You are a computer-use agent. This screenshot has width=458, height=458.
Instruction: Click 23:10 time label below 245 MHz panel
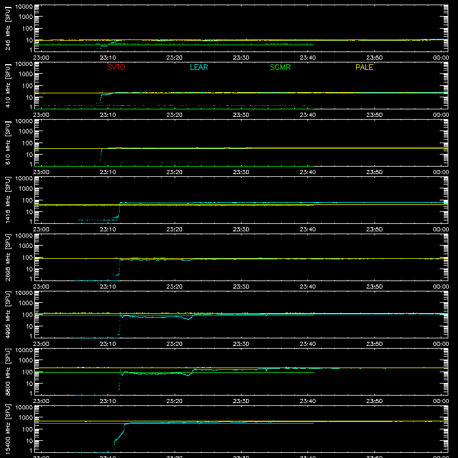(108, 58)
